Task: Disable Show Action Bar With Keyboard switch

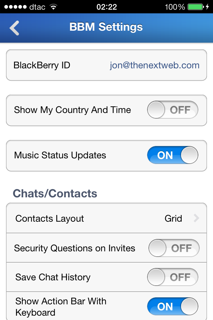Action: coord(173,306)
